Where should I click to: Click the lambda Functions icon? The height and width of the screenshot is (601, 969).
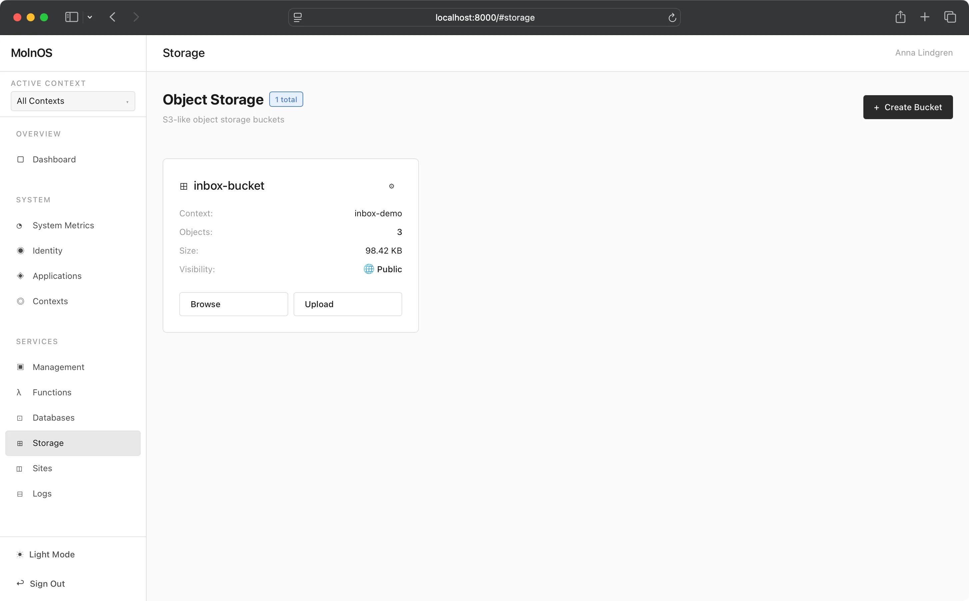20,392
